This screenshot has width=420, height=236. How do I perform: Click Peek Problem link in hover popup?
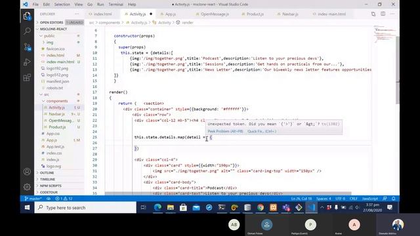pos(225,131)
